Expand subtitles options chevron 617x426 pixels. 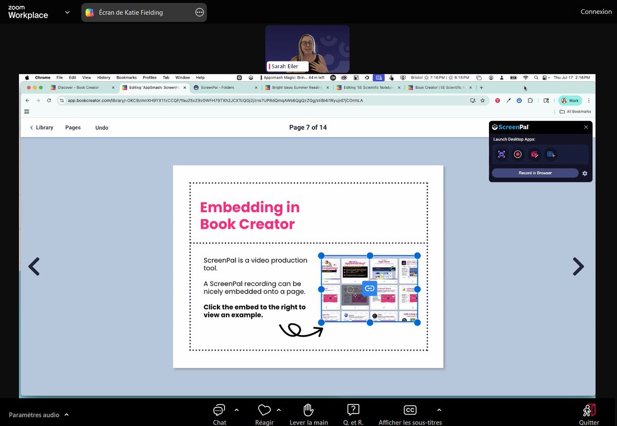click(x=439, y=410)
